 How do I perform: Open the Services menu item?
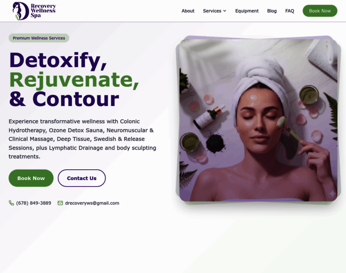coord(212,11)
